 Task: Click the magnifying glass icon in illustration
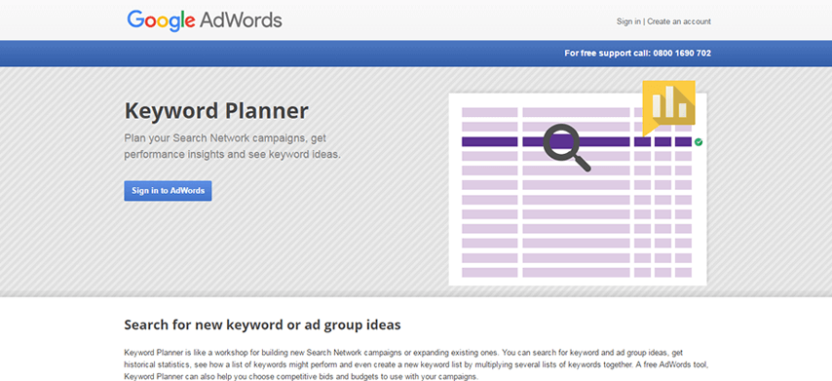pos(566,147)
